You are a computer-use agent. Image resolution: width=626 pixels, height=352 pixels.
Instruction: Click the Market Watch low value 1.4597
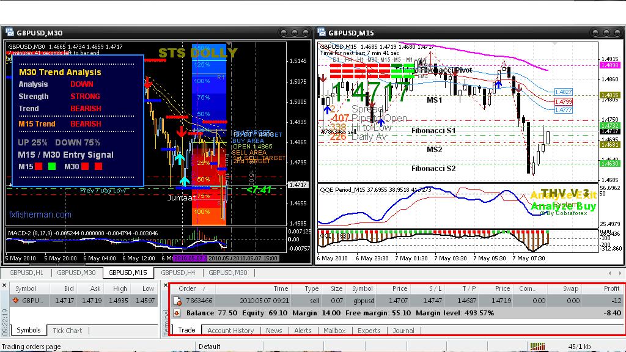pos(145,301)
